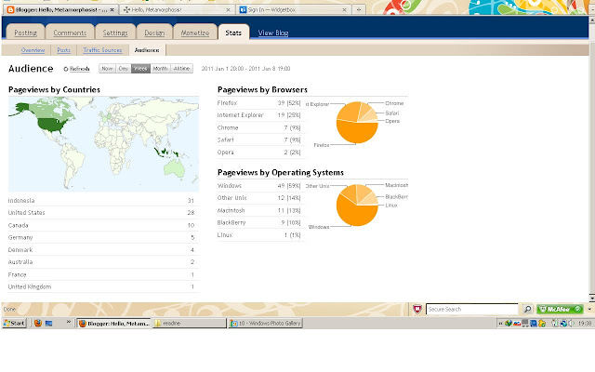The image size is (595, 372).
Task: Switch time range to Now
Action: [x=108, y=68]
